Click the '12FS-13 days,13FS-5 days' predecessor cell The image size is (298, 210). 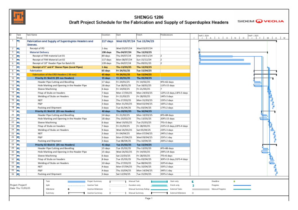[174, 93]
